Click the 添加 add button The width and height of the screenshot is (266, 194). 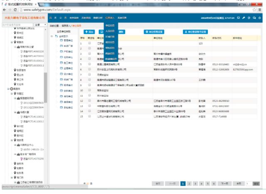[89, 32]
